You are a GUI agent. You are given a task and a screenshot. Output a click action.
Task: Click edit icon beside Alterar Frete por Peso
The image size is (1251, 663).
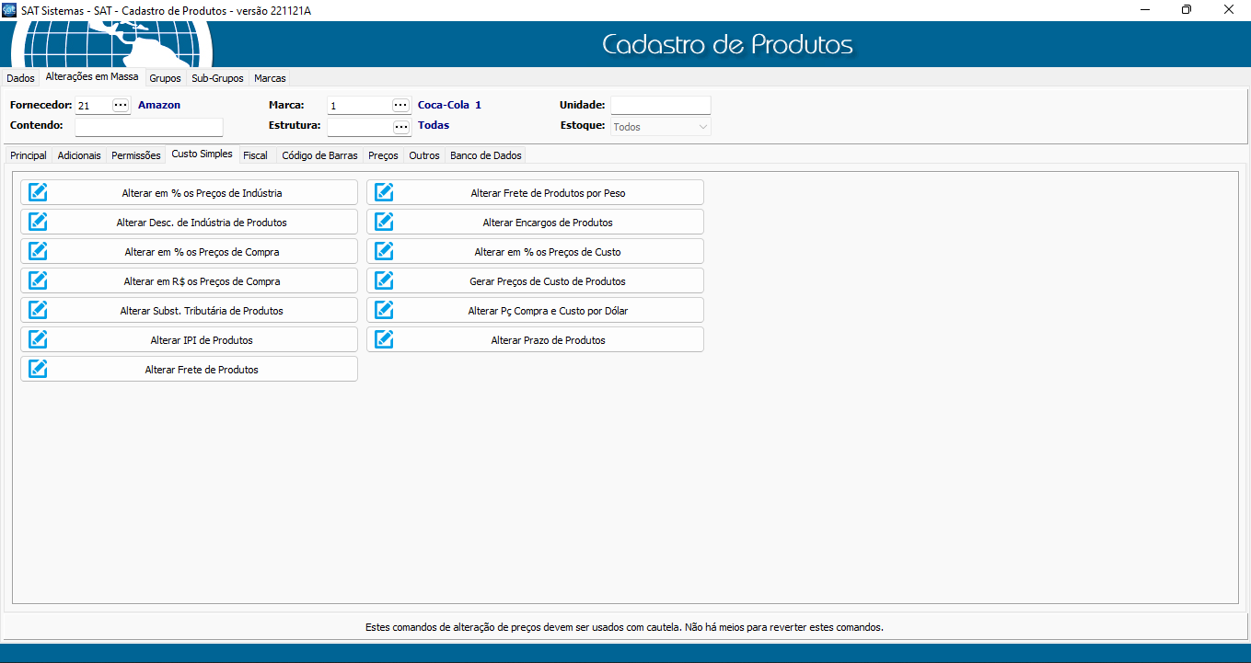tap(384, 192)
